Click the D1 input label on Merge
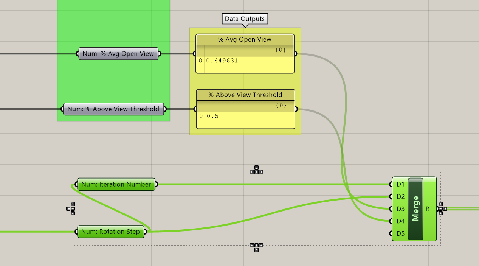Viewport: 479px width, 266px height. pyautogui.click(x=400, y=184)
